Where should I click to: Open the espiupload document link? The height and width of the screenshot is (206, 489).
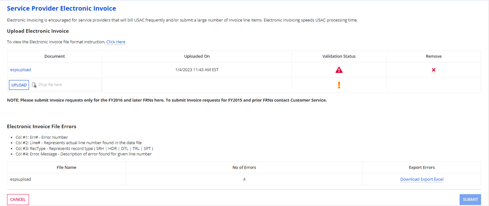[x=21, y=70]
